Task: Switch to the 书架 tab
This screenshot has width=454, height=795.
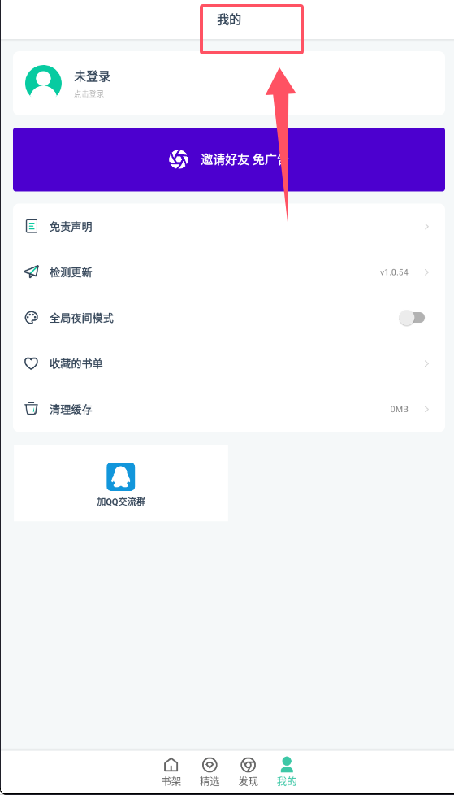Action: (171, 771)
